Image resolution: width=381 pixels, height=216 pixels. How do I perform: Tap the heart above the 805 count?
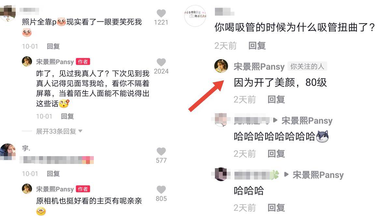[161, 190]
